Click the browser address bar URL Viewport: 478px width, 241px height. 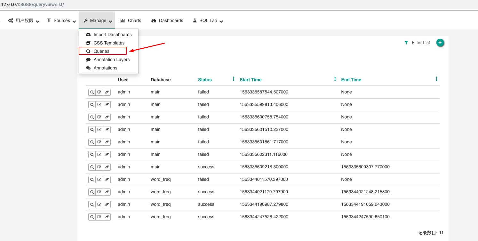tap(33, 5)
